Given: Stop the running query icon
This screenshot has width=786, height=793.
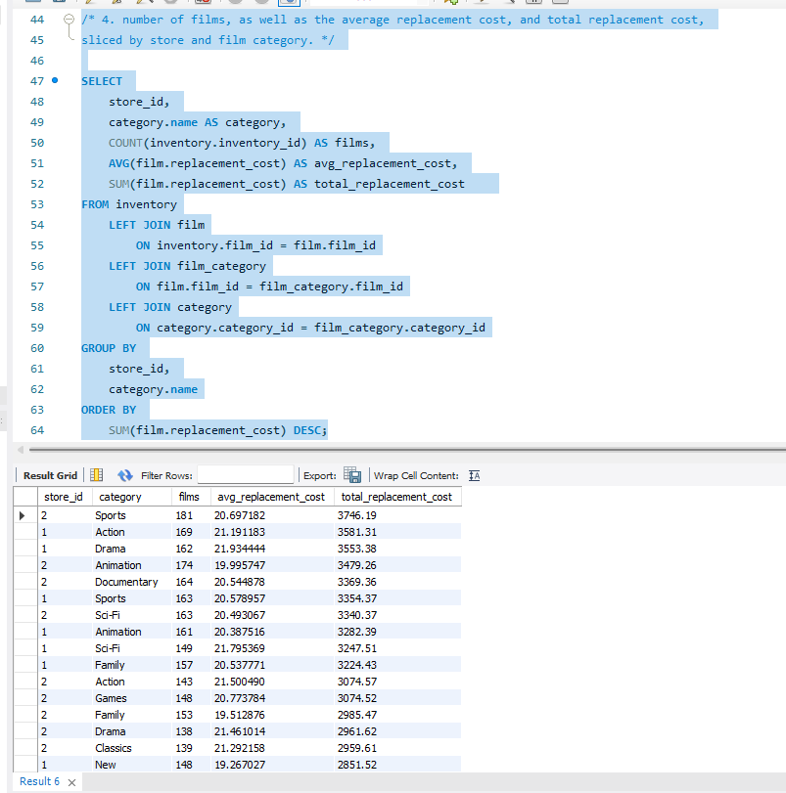Looking at the screenshot, I should coord(168,5).
